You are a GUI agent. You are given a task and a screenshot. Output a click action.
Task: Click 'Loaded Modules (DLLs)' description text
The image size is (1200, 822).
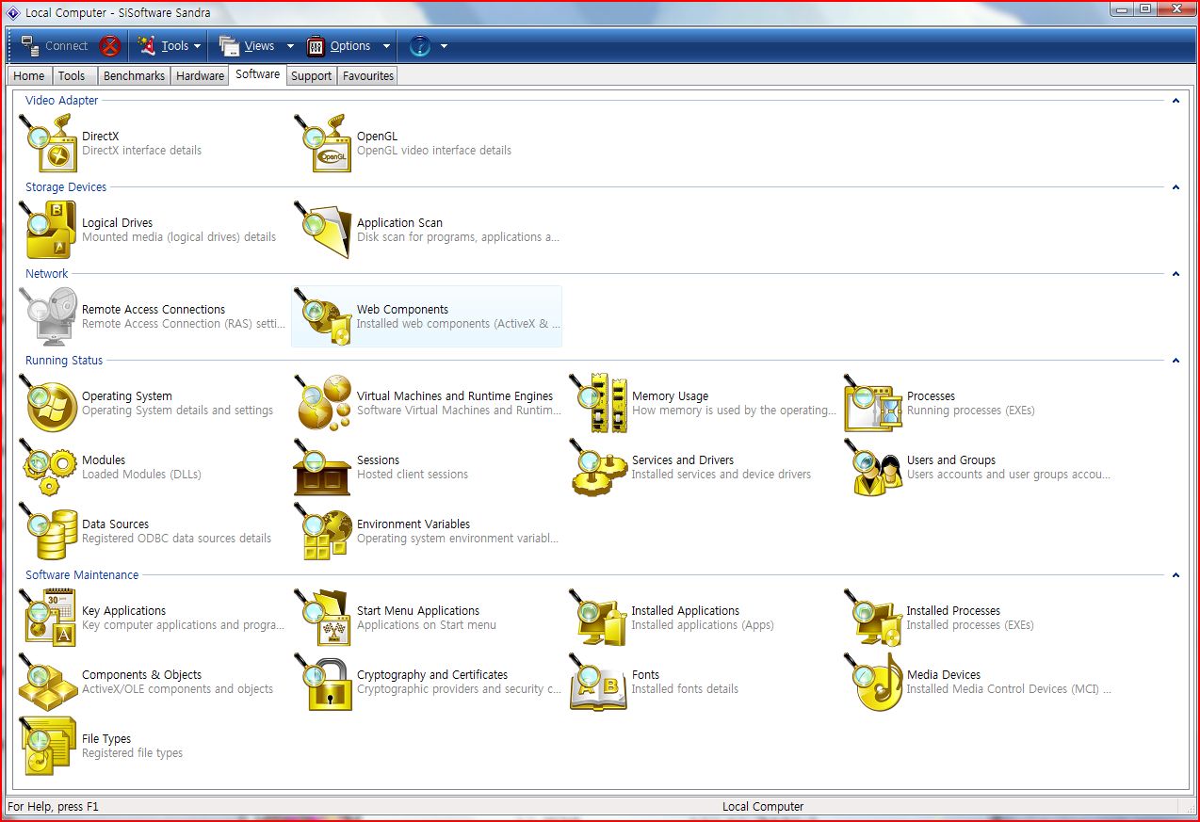point(141,475)
